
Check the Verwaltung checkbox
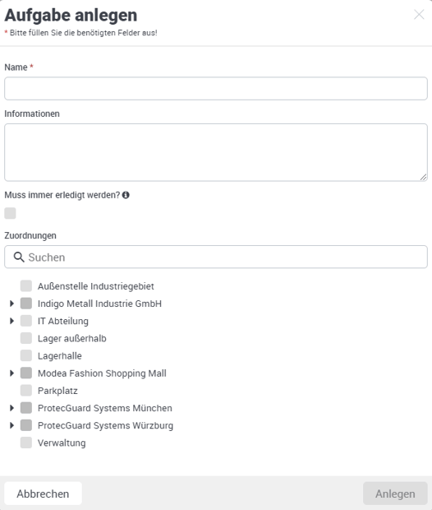coord(26,443)
